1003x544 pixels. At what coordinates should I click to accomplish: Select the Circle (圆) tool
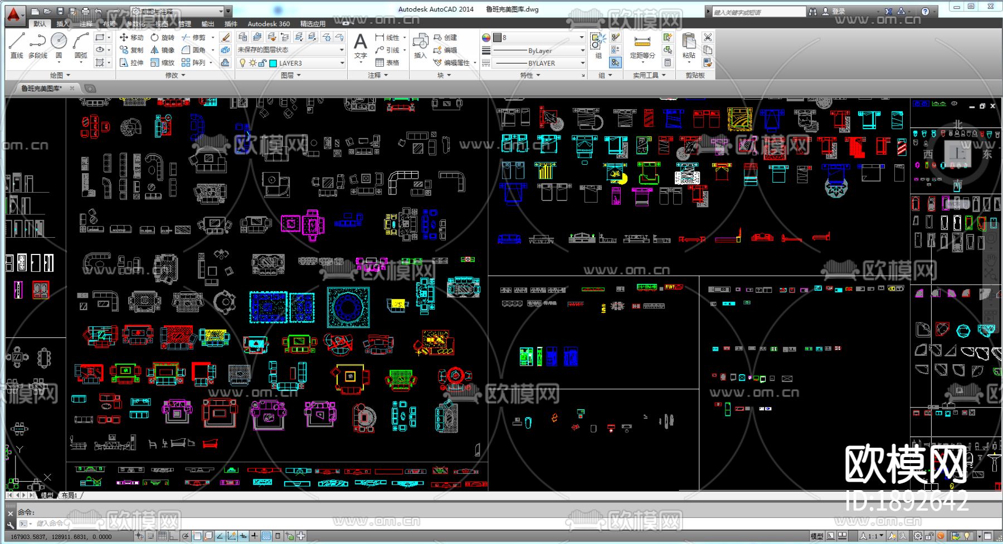point(59,45)
